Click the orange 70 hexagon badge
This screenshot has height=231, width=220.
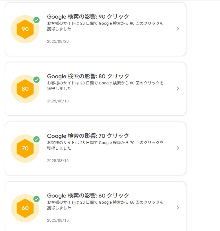25,149
